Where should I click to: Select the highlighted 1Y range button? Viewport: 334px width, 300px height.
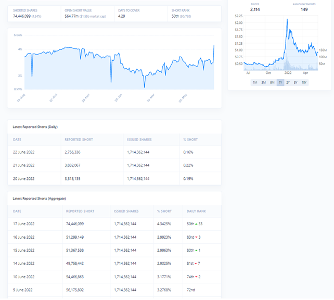(x=280, y=83)
